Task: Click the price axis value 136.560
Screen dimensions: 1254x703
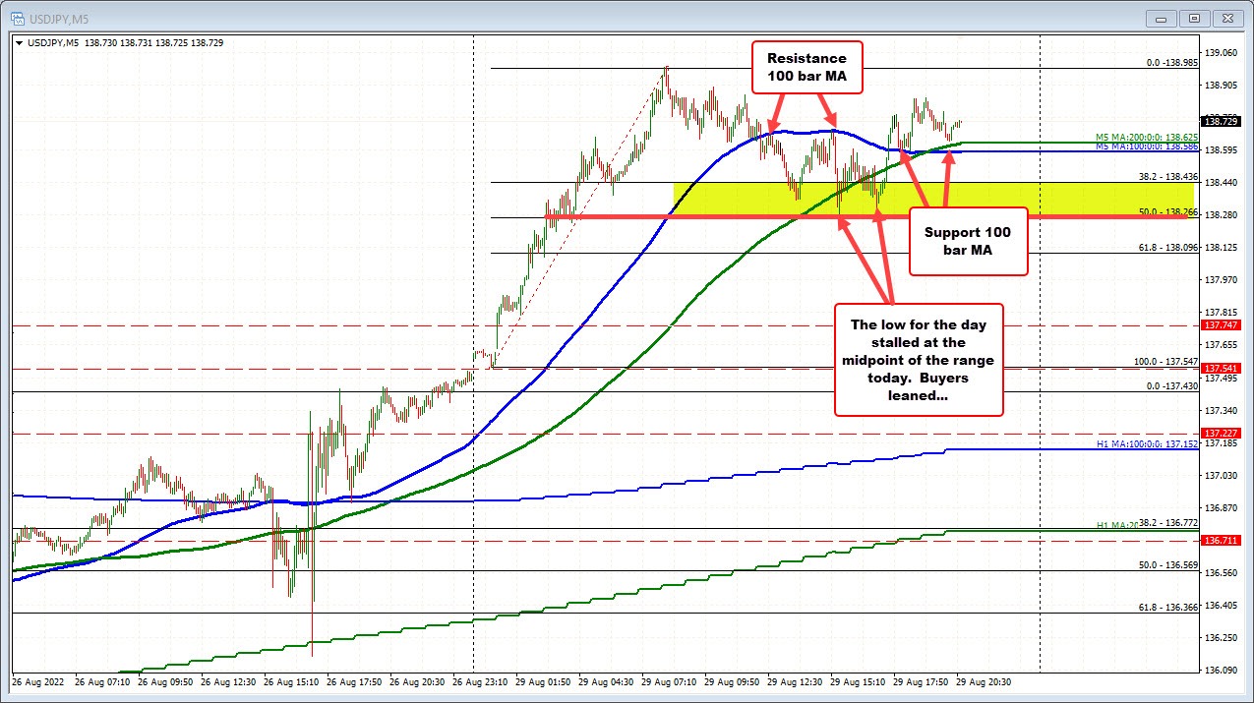Action: 1221,572
